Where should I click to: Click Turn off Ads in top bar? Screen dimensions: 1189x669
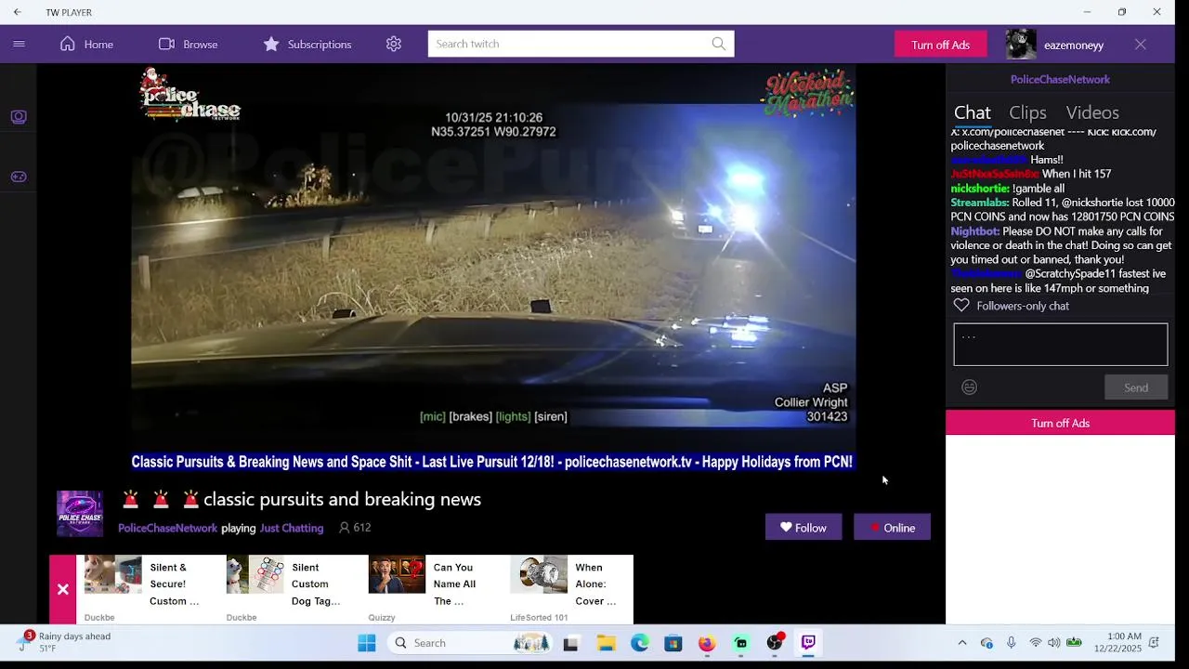tap(940, 45)
